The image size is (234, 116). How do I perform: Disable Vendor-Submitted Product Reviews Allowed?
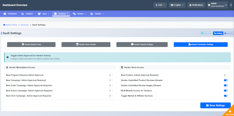226,80
